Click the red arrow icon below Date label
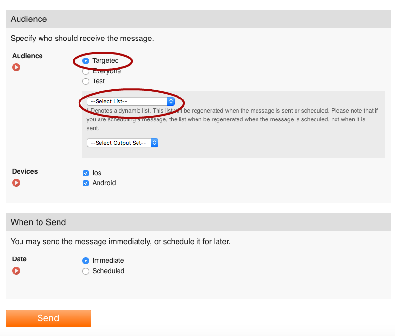 tap(16, 271)
